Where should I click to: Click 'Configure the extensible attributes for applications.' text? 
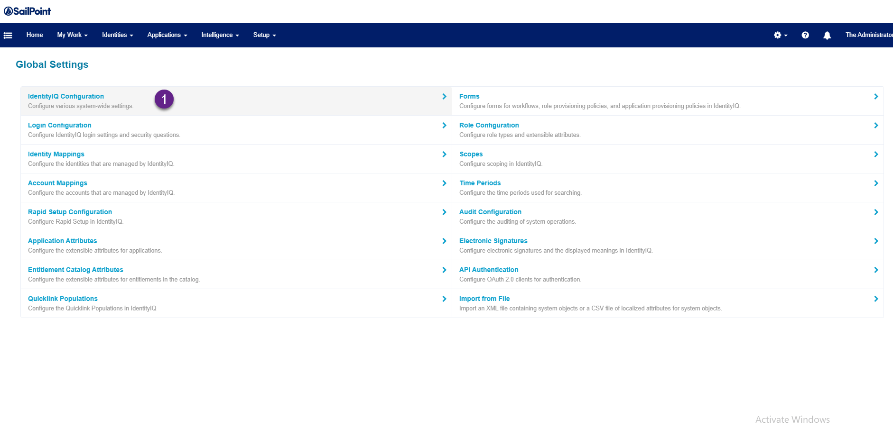(x=95, y=251)
